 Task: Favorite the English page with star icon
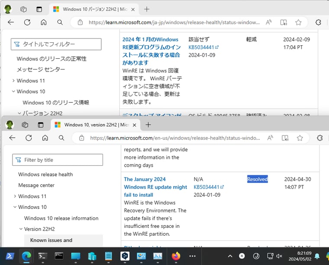pos(300,138)
